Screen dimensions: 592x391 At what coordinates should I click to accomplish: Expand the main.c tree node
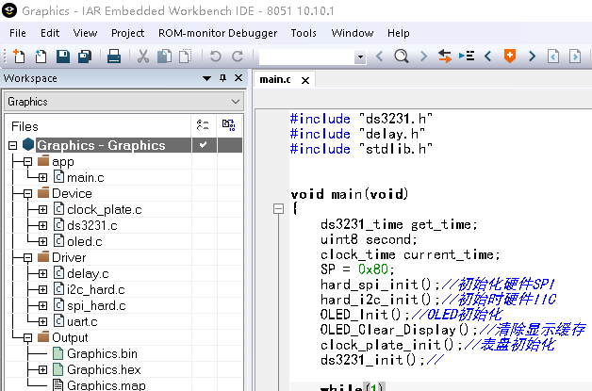(42, 178)
